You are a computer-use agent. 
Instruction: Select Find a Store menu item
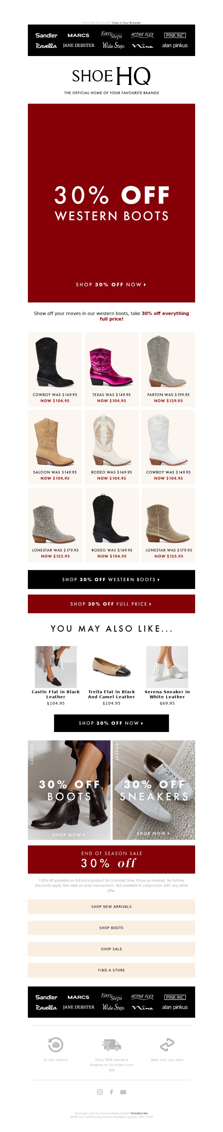tap(111, 970)
